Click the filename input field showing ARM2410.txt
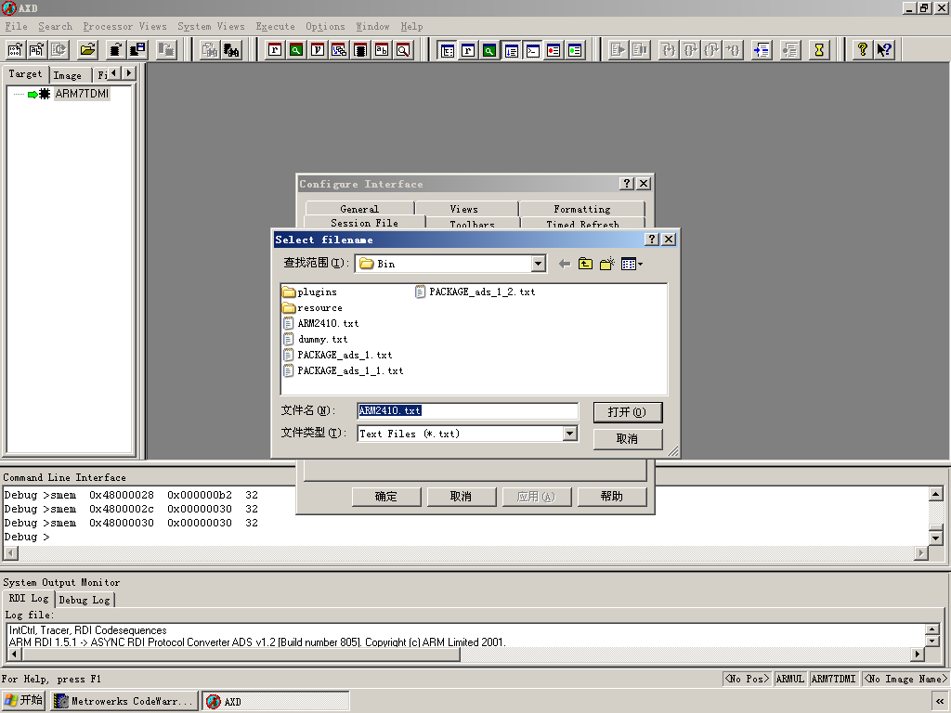Screen dimensions: 951x713 [468, 410]
